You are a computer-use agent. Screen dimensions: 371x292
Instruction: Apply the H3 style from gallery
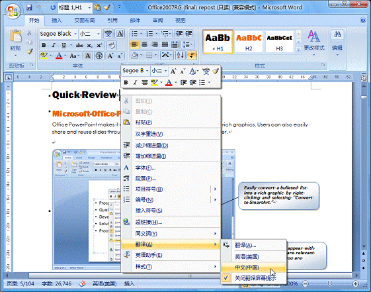click(x=280, y=42)
